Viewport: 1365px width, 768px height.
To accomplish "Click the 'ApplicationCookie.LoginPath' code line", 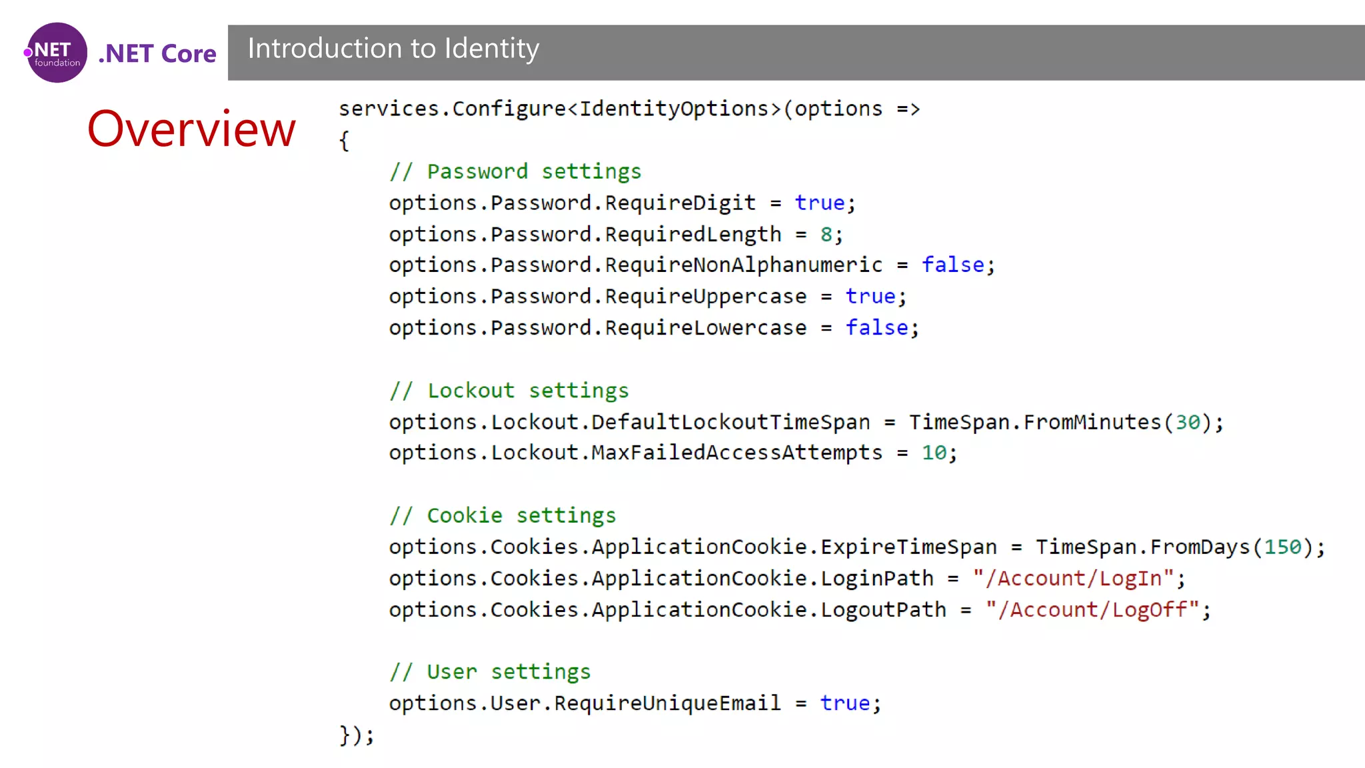I will pos(788,578).
